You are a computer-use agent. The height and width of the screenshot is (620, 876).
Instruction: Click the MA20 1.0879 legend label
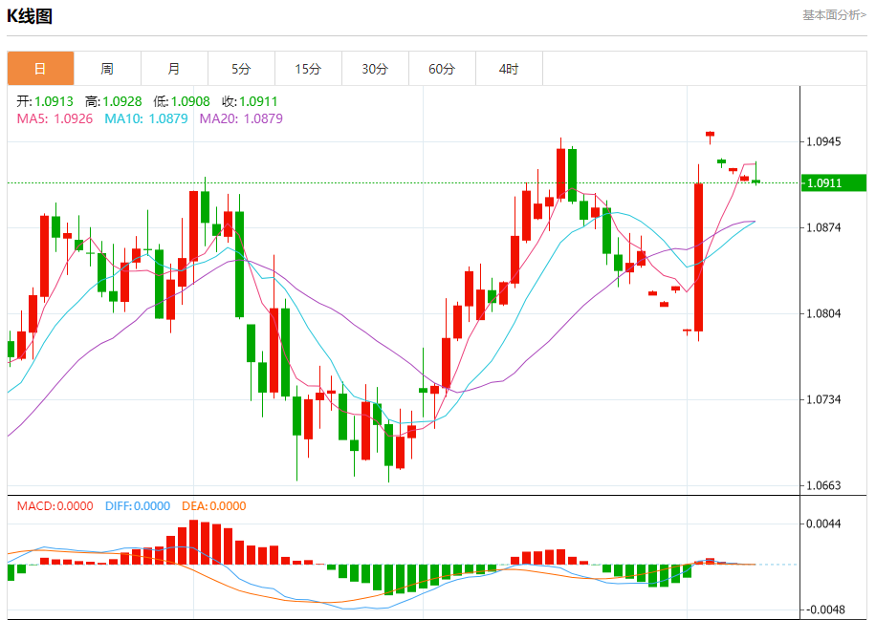click(241, 118)
